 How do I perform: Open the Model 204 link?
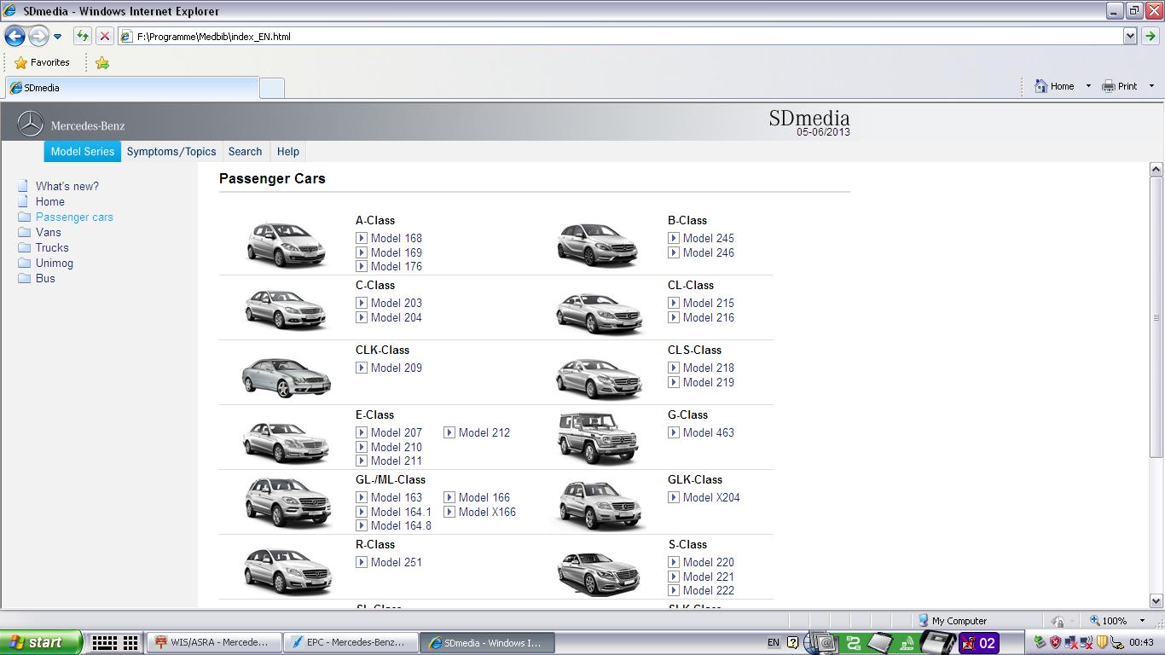point(396,317)
